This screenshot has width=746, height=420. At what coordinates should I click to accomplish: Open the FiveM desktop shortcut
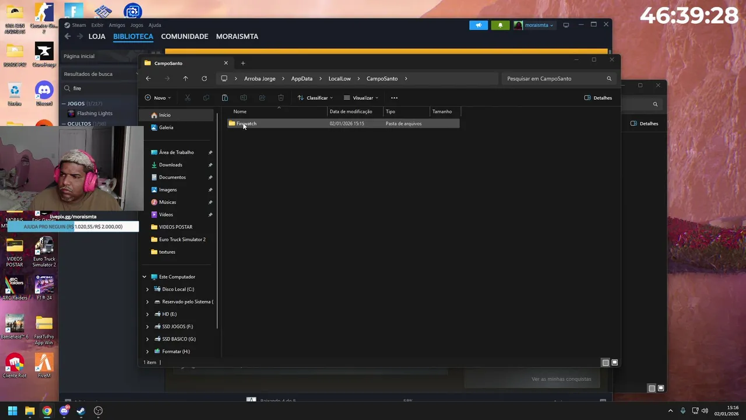click(44, 366)
